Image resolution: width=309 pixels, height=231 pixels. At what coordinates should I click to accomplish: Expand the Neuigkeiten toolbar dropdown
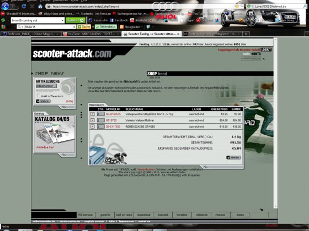(x=142, y=27)
